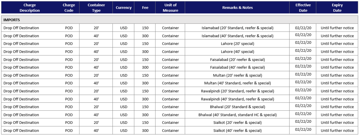This screenshot has width=359, height=135.
Task: Select the Charge Code column header
Action: [69, 8]
